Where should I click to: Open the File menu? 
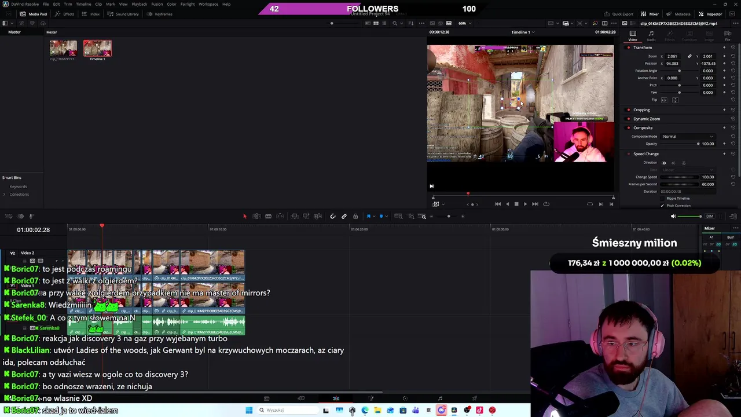click(46, 4)
